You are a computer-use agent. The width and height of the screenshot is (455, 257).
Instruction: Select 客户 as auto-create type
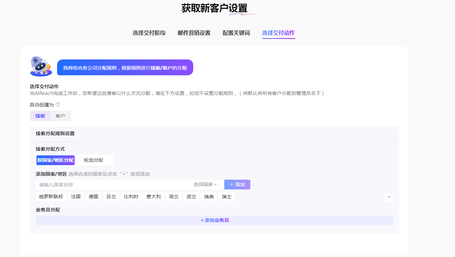[x=60, y=116]
